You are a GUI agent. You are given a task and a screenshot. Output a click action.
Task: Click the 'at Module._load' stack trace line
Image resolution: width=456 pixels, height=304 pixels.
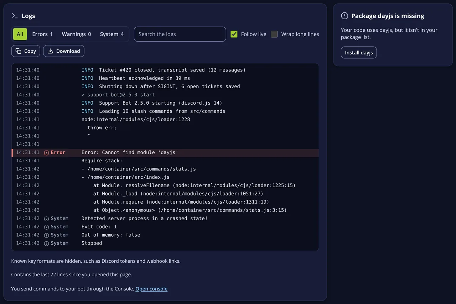pos(165,194)
